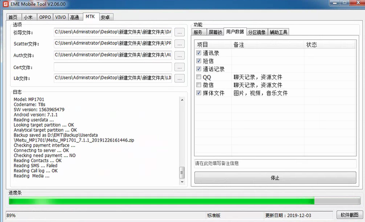Open the 首页 tab
Viewport: 365px width, 222px height.
(x=14, y=17)
